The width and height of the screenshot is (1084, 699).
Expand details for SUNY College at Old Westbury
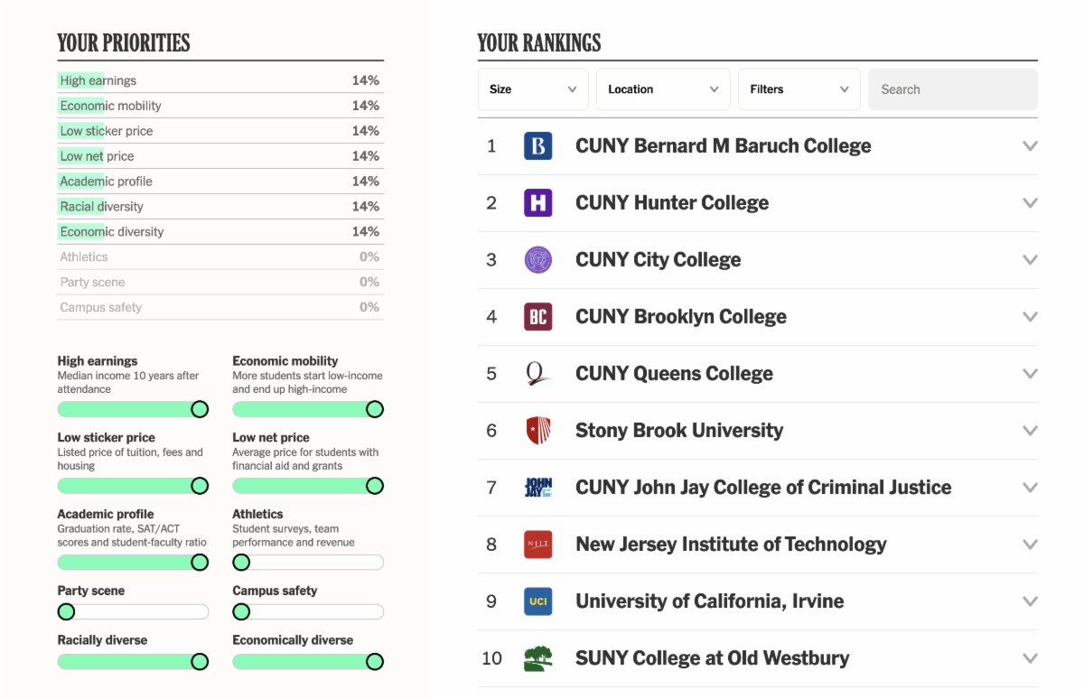[x=1030, y=658]
